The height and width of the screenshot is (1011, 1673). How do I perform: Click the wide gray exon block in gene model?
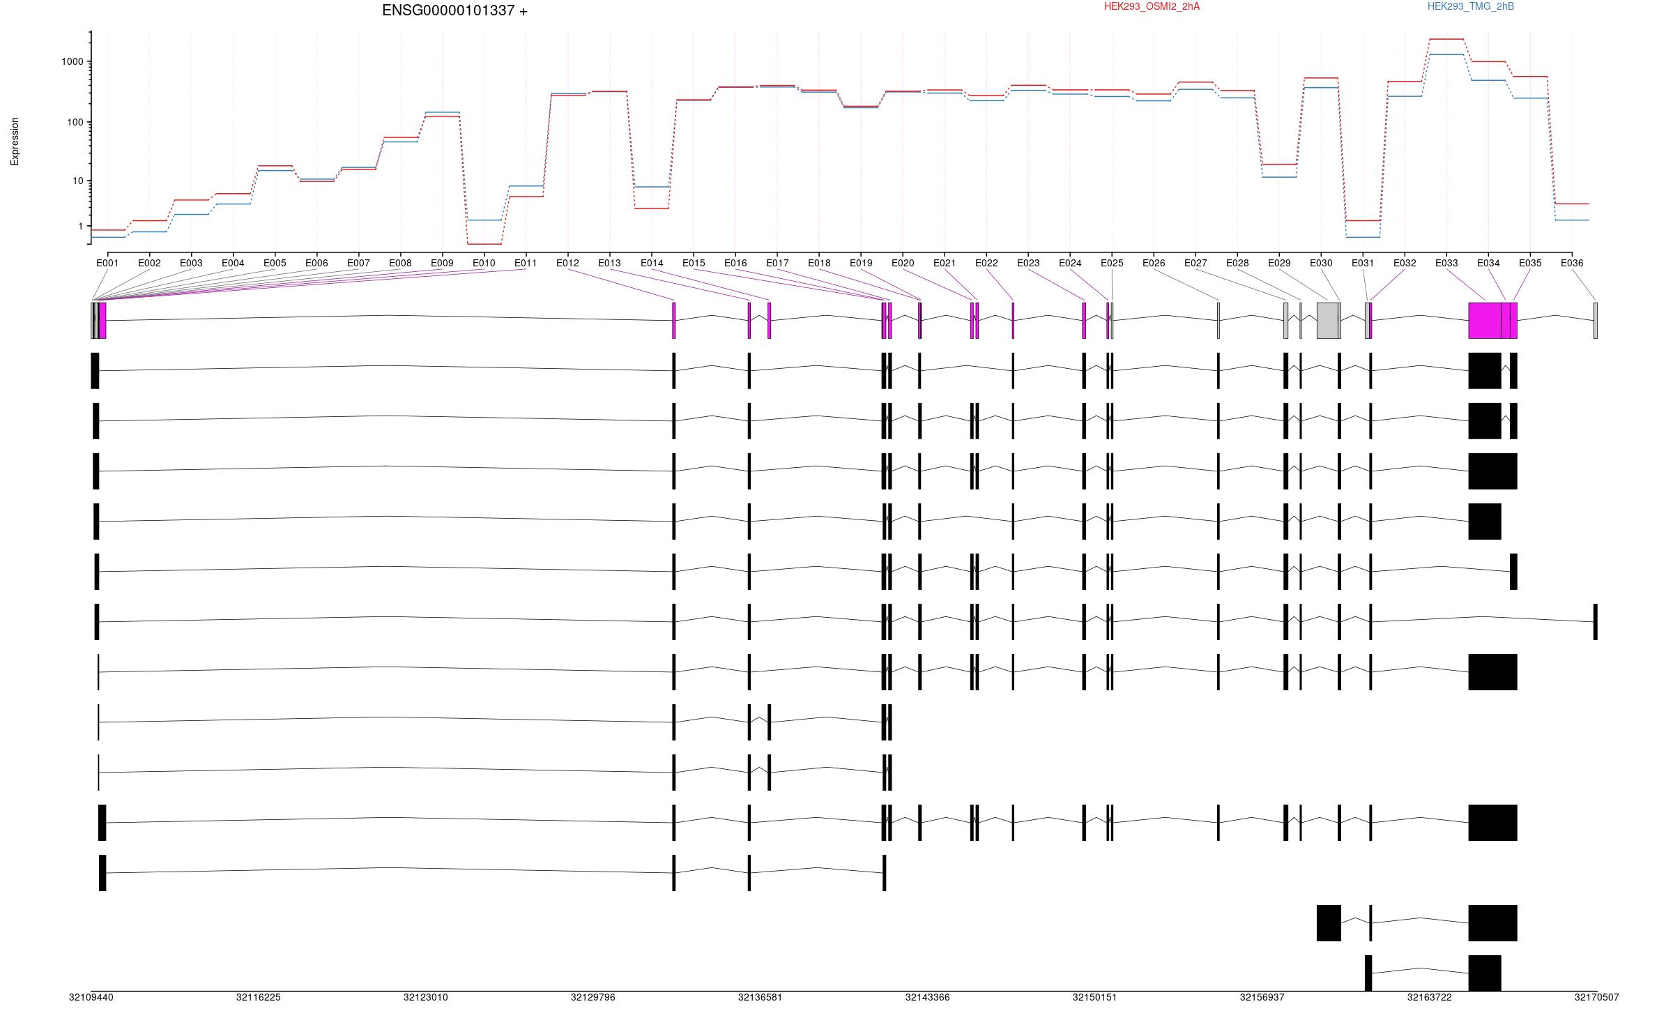click(x=1327, y=321)
